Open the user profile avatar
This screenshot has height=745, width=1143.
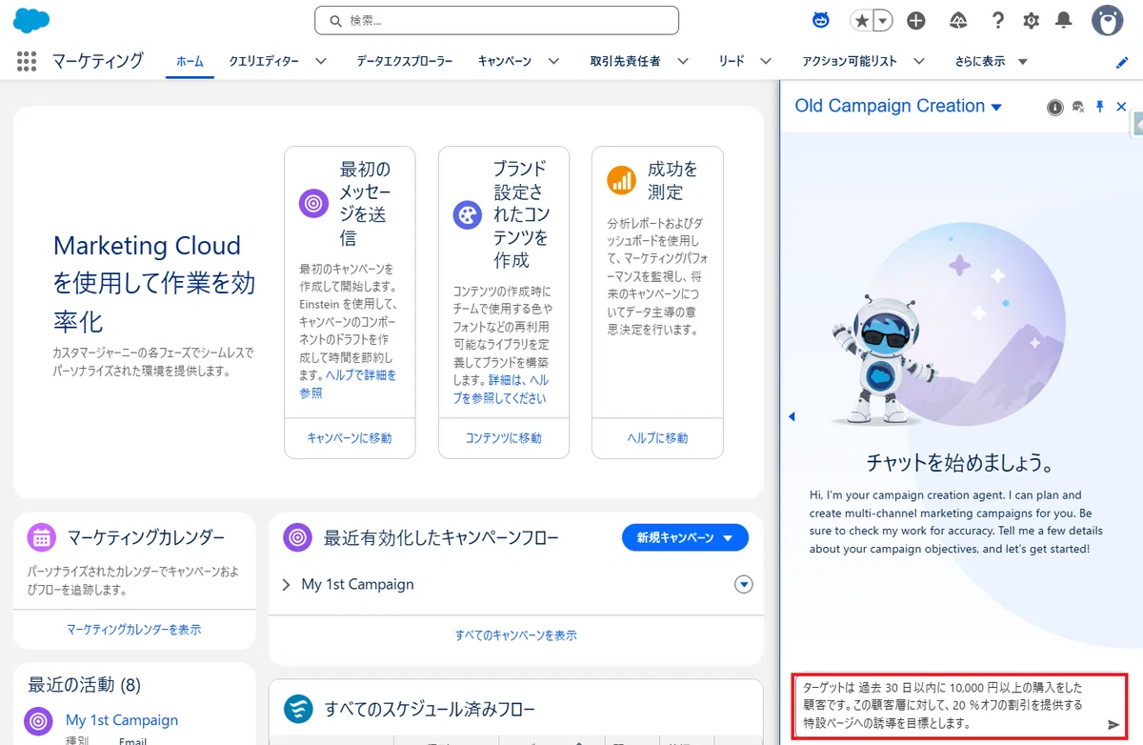click(x=1107, y=20)
